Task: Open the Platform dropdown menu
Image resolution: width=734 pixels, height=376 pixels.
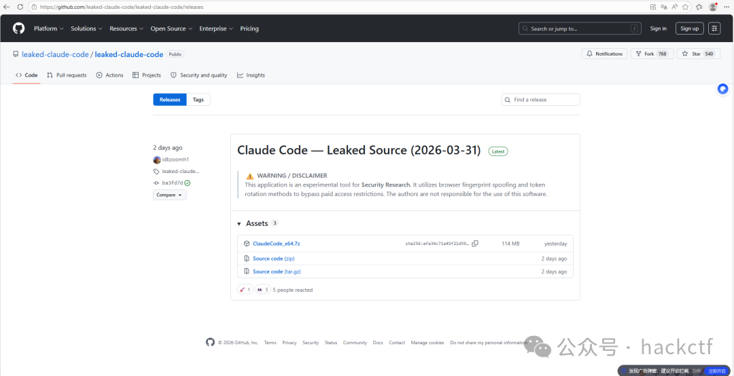Action: click(x=49, y=29)
